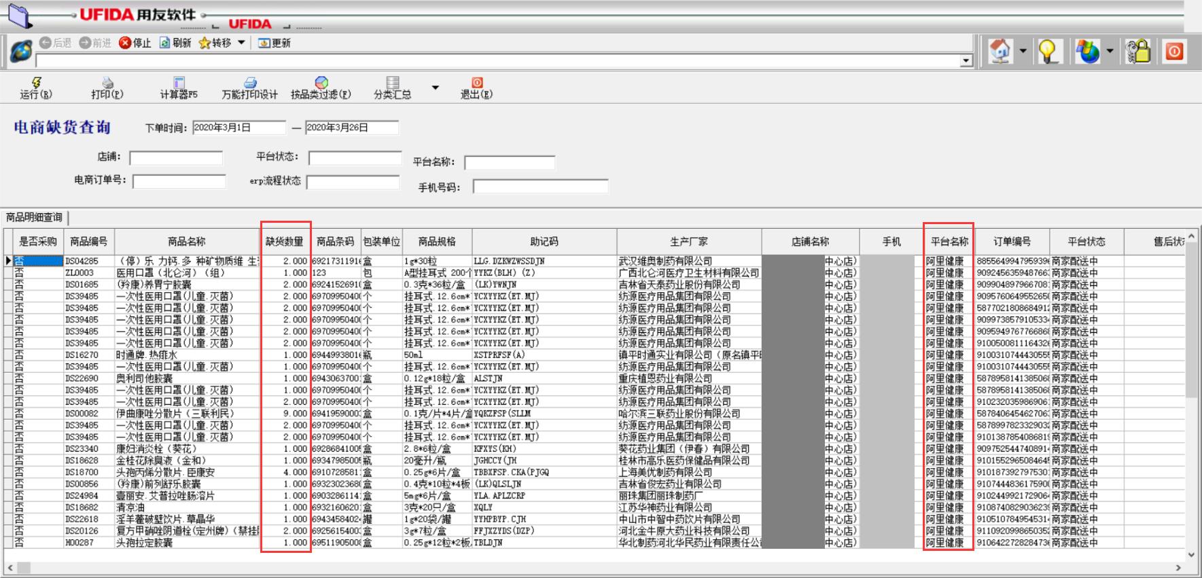Click product name 奥利司他胶囊
This screenshot has width=1202, height=578.
click(144, 378)
